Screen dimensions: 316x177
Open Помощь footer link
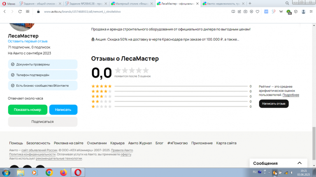[x=16, y=143]
